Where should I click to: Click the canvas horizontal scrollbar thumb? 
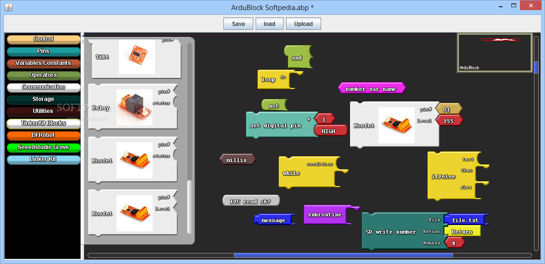(343, 255)
